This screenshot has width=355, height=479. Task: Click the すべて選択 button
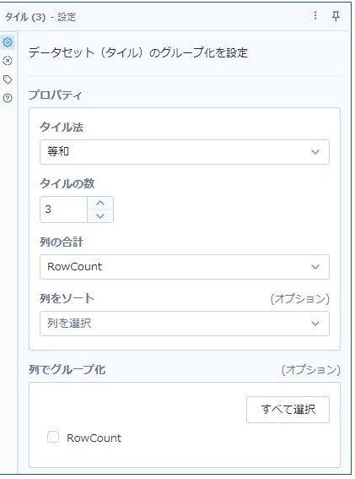tap(288, 410)
